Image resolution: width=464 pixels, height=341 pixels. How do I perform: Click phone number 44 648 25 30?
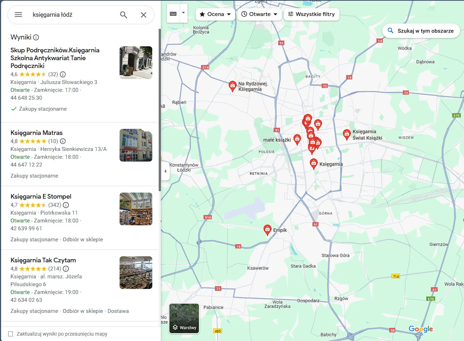coord(26,98)
